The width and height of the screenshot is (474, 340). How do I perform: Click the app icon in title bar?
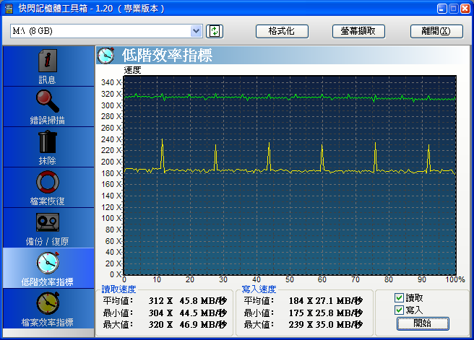[9, 9]
